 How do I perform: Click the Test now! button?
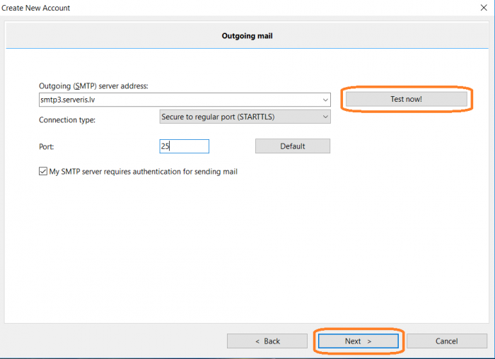tap(407, 99)
